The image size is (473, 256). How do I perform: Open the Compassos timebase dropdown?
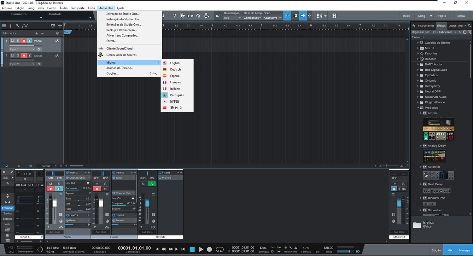253,18
